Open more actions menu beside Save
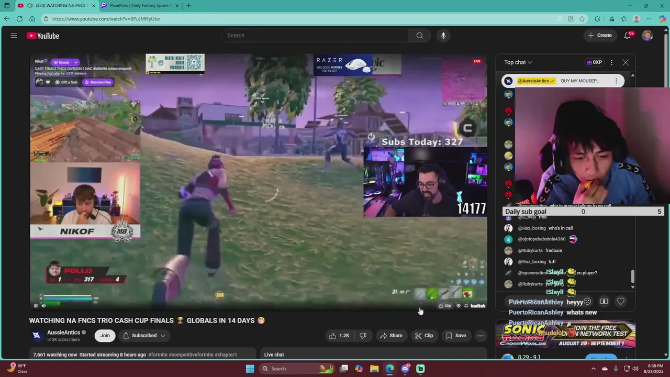Viewport: 670px width, 377px height. click(481, 336)
